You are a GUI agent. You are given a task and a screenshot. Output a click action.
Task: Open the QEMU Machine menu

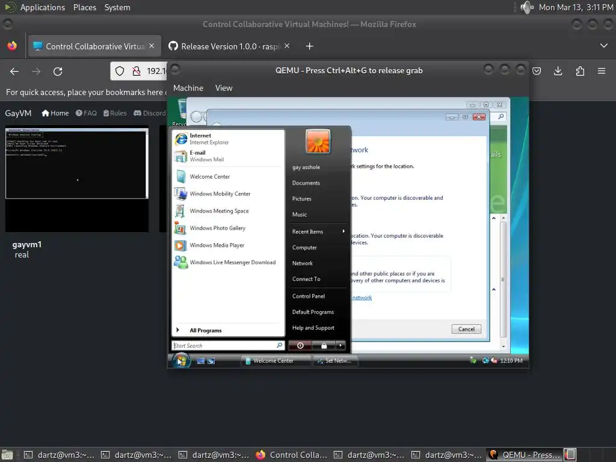click(x=188, y=88)
